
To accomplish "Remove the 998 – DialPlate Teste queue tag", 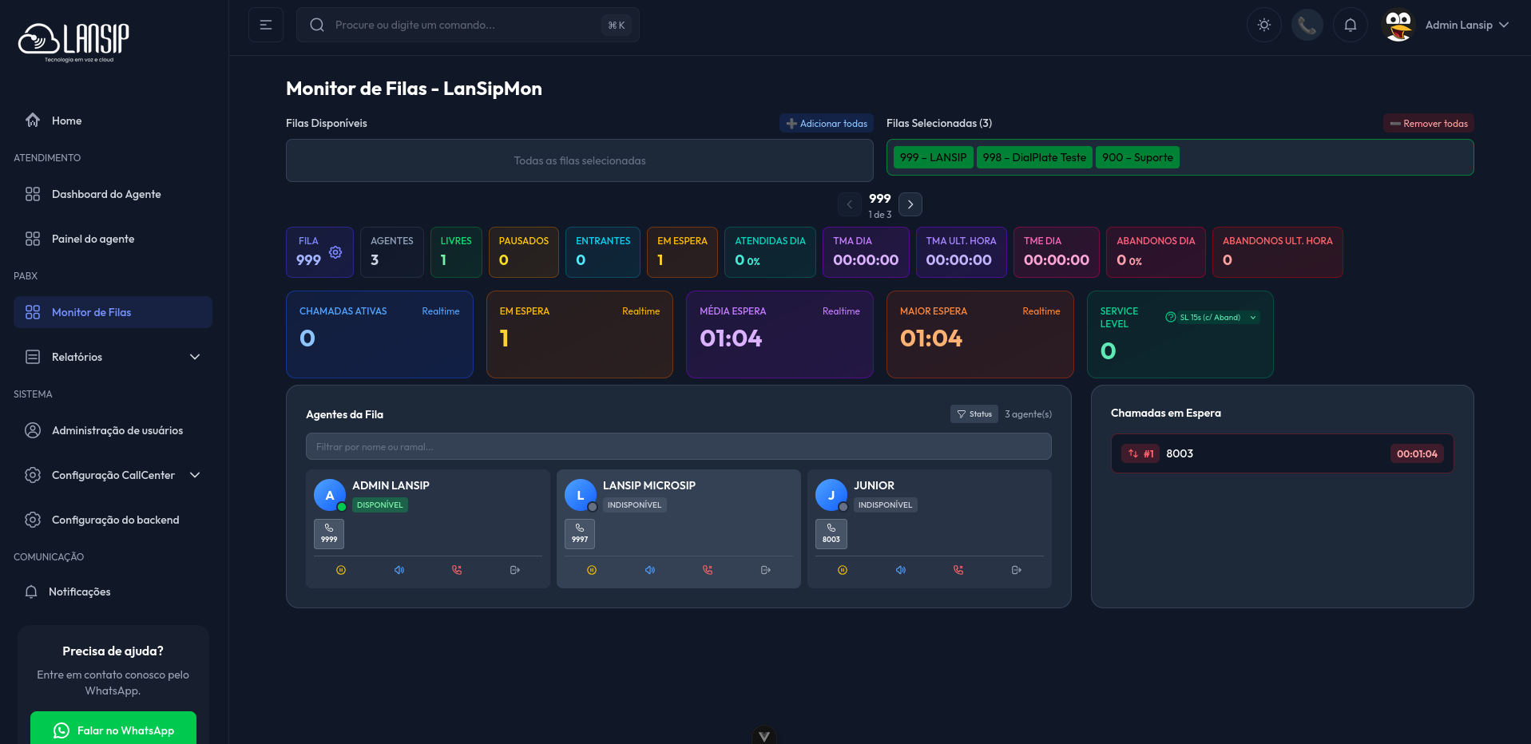I will coord(1033,157).
